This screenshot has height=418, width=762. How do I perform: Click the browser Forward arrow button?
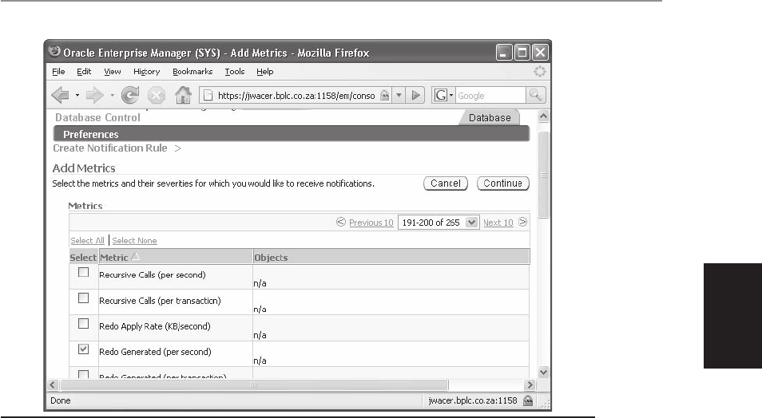[x=94, y=95]
